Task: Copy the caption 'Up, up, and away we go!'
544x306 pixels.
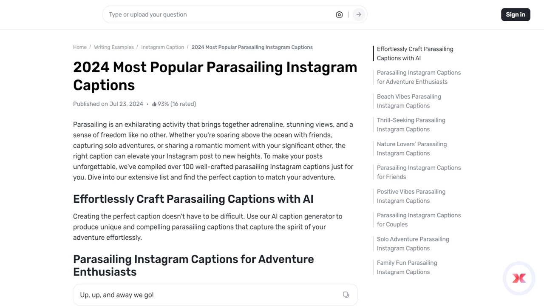Action: [x=346, y=295]
